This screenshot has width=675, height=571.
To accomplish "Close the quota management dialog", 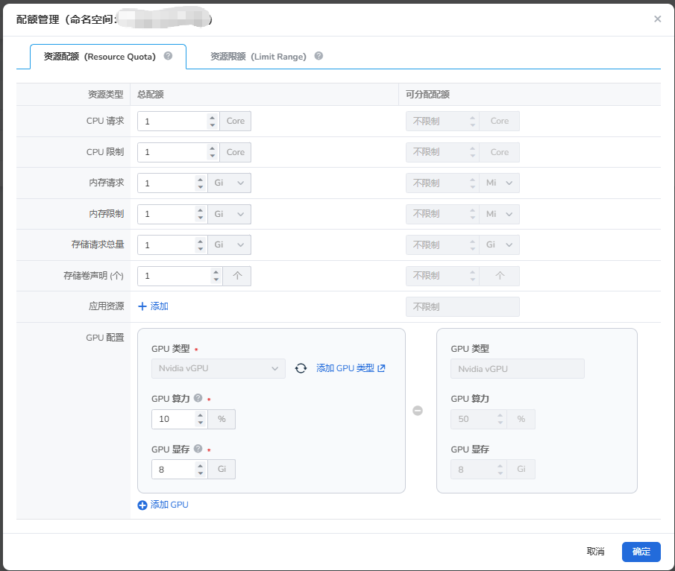I will pyautogui.click(x=657, y=19).
